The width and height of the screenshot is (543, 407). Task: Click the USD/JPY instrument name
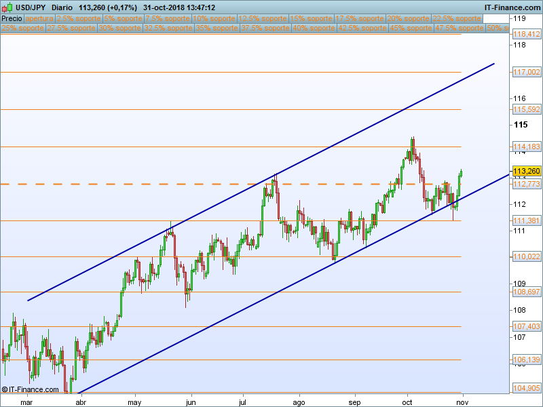[x=30, y=7]
